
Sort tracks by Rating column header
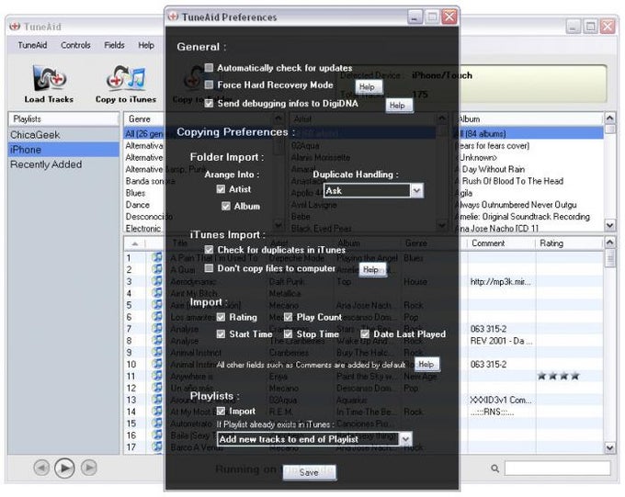(x=570, y=243)
